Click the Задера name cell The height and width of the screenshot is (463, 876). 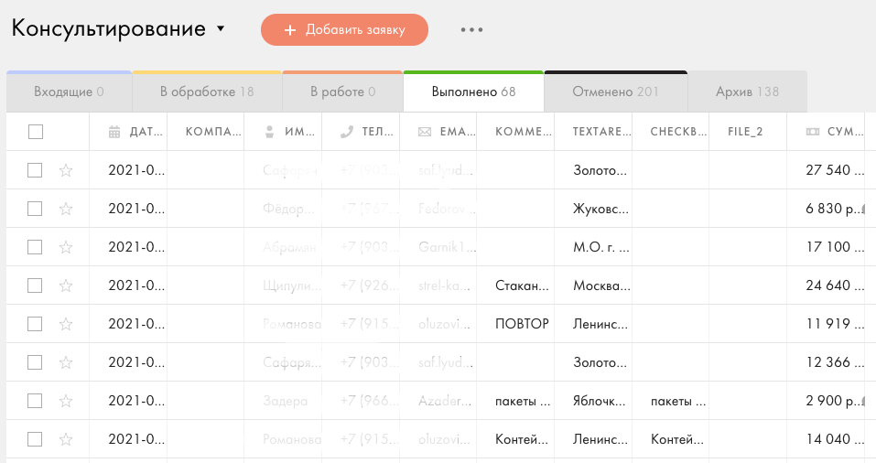(285, 401)
